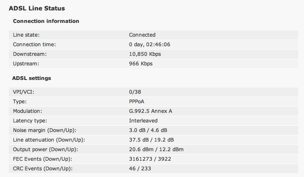Select the '10,850 Kbps' downstream value

pos(145,54)
